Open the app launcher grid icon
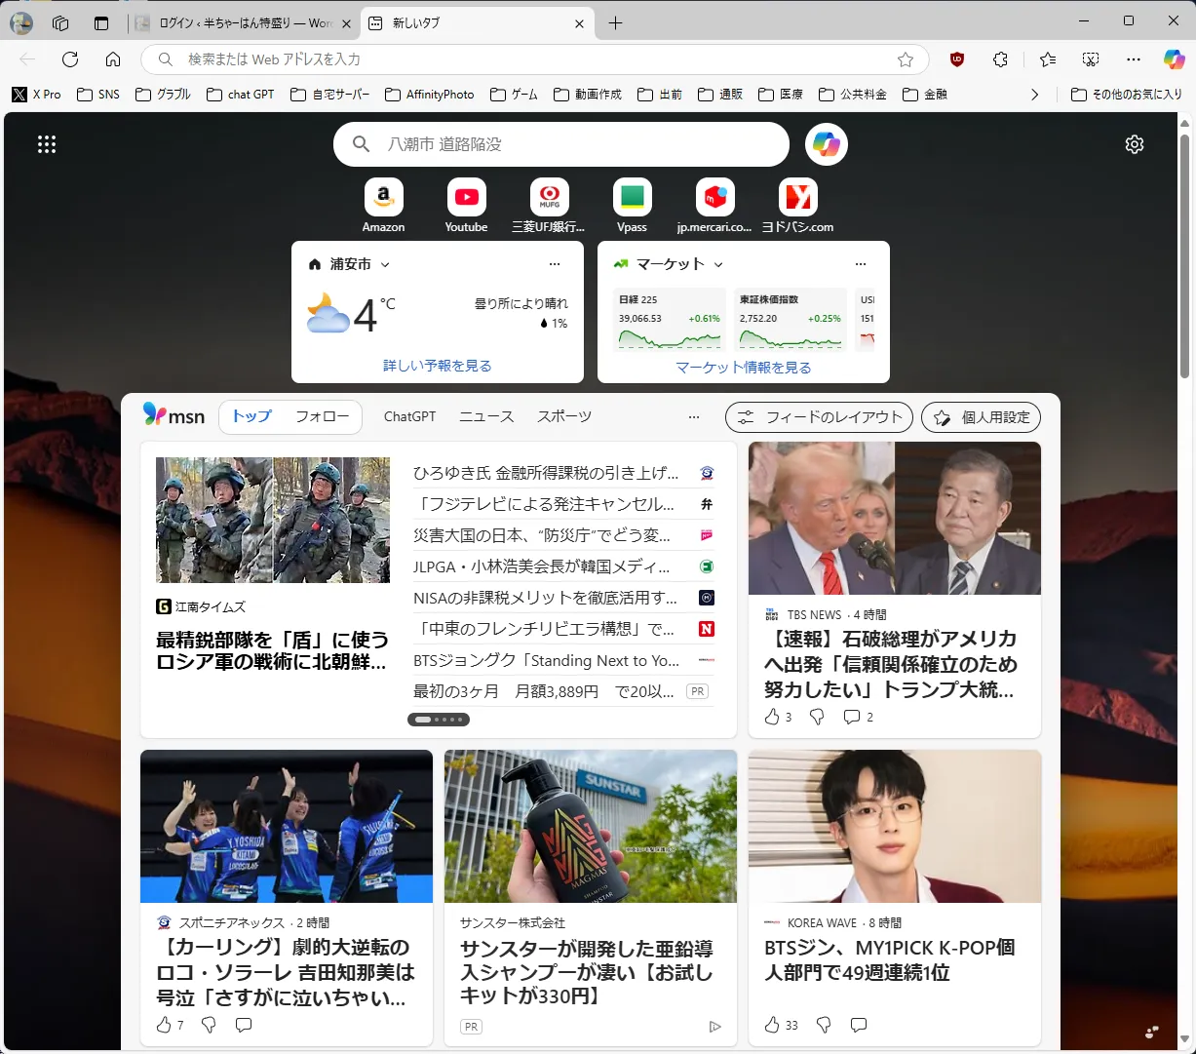Image resolution: width=1196 pixels, height=1054 pixels. (x=47, y=144)
